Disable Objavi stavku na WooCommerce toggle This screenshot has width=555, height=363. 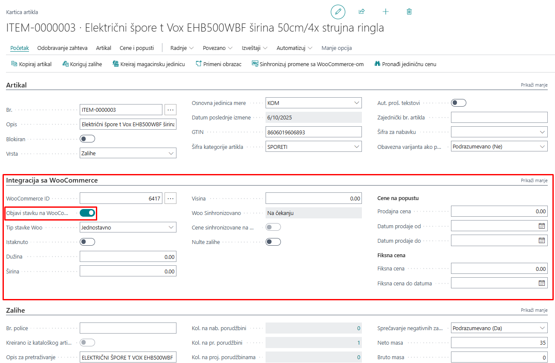click(87, 213)
